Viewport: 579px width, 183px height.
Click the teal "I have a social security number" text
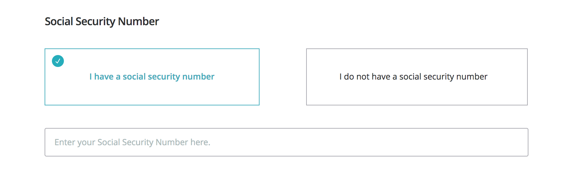click(x=152, y=77)
